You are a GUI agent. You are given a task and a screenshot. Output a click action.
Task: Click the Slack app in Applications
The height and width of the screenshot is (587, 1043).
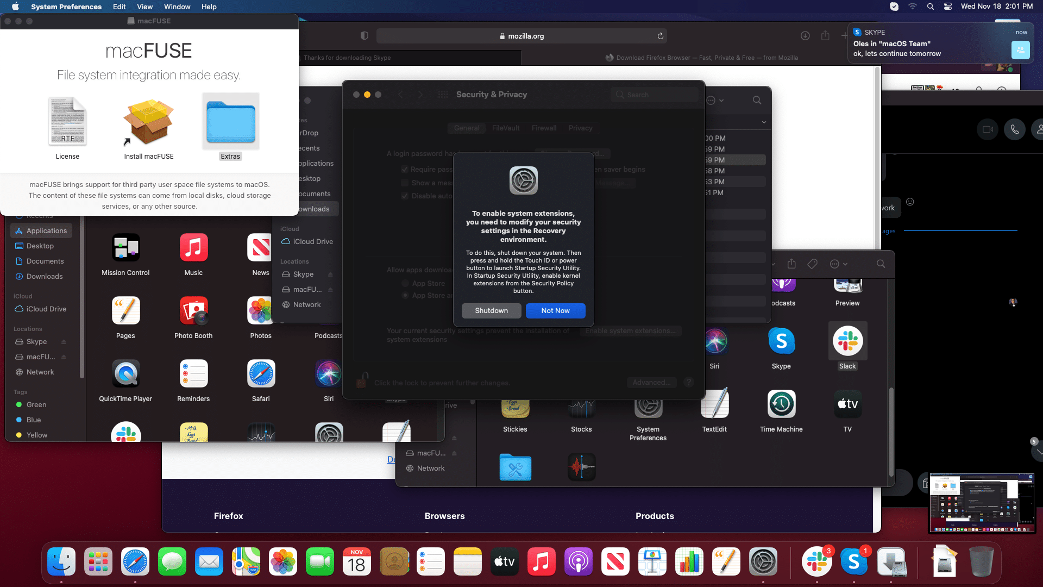tap(847, 342)
